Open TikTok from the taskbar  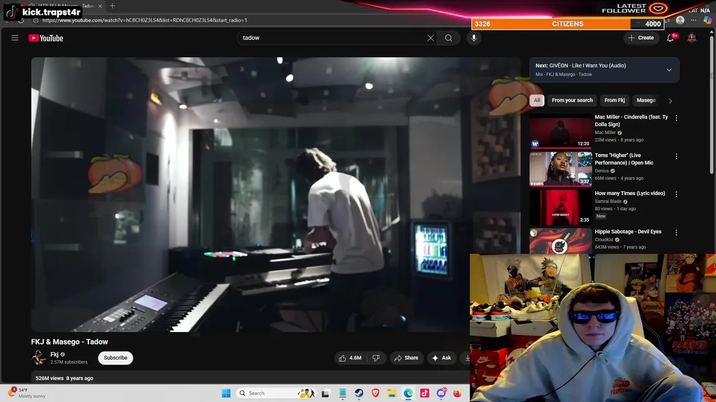pyautogui.click(x=425, y=393)
